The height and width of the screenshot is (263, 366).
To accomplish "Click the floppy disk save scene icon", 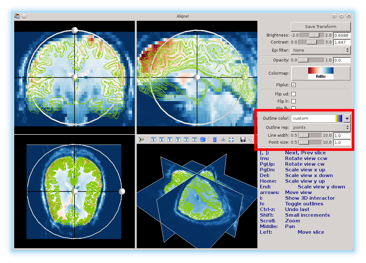I will point(243,140).
